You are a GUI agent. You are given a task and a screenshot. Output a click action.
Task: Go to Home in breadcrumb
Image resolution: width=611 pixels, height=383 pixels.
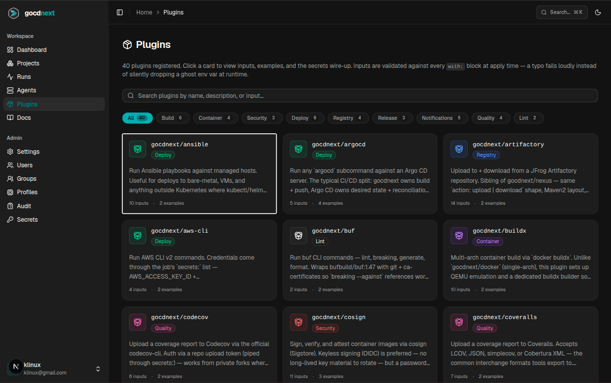144,12
